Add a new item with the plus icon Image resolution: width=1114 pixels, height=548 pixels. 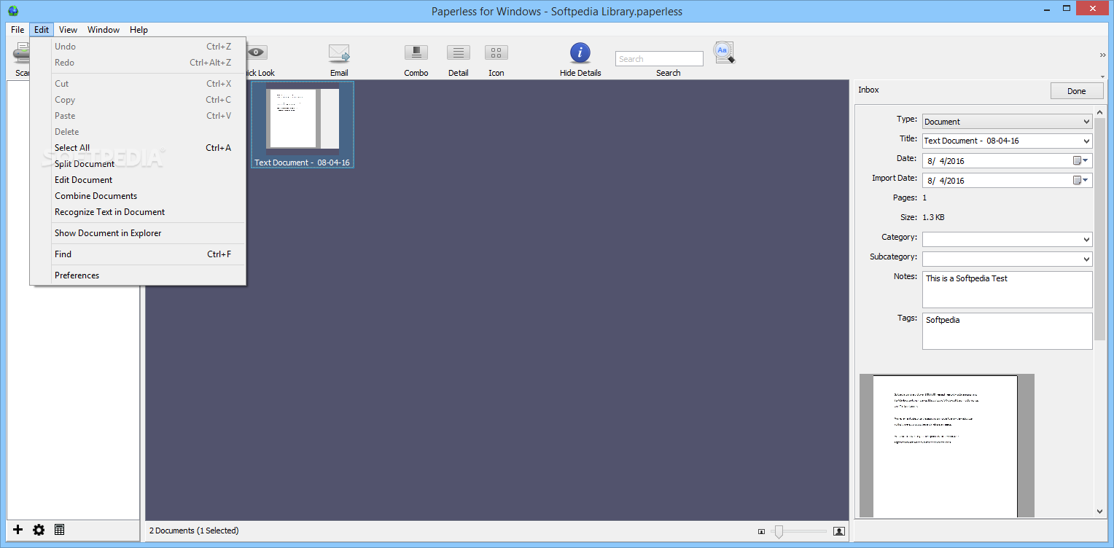point(18,530)
